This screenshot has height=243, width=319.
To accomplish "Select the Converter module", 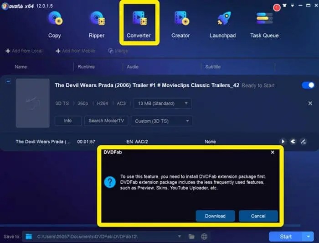I will (x=139, y=25).
